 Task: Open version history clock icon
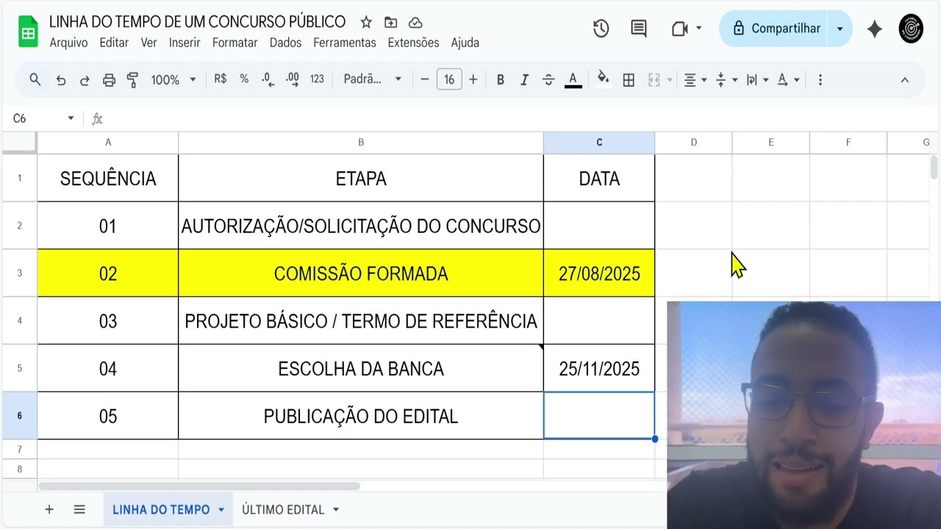coord(601,29)
